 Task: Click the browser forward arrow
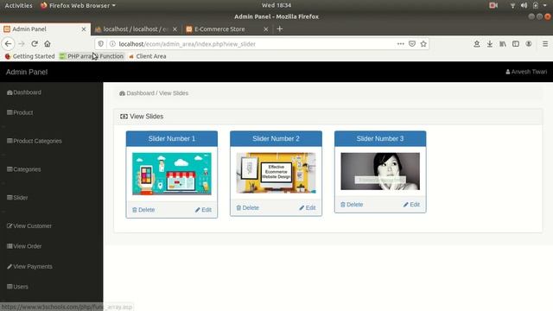[21, 44]
